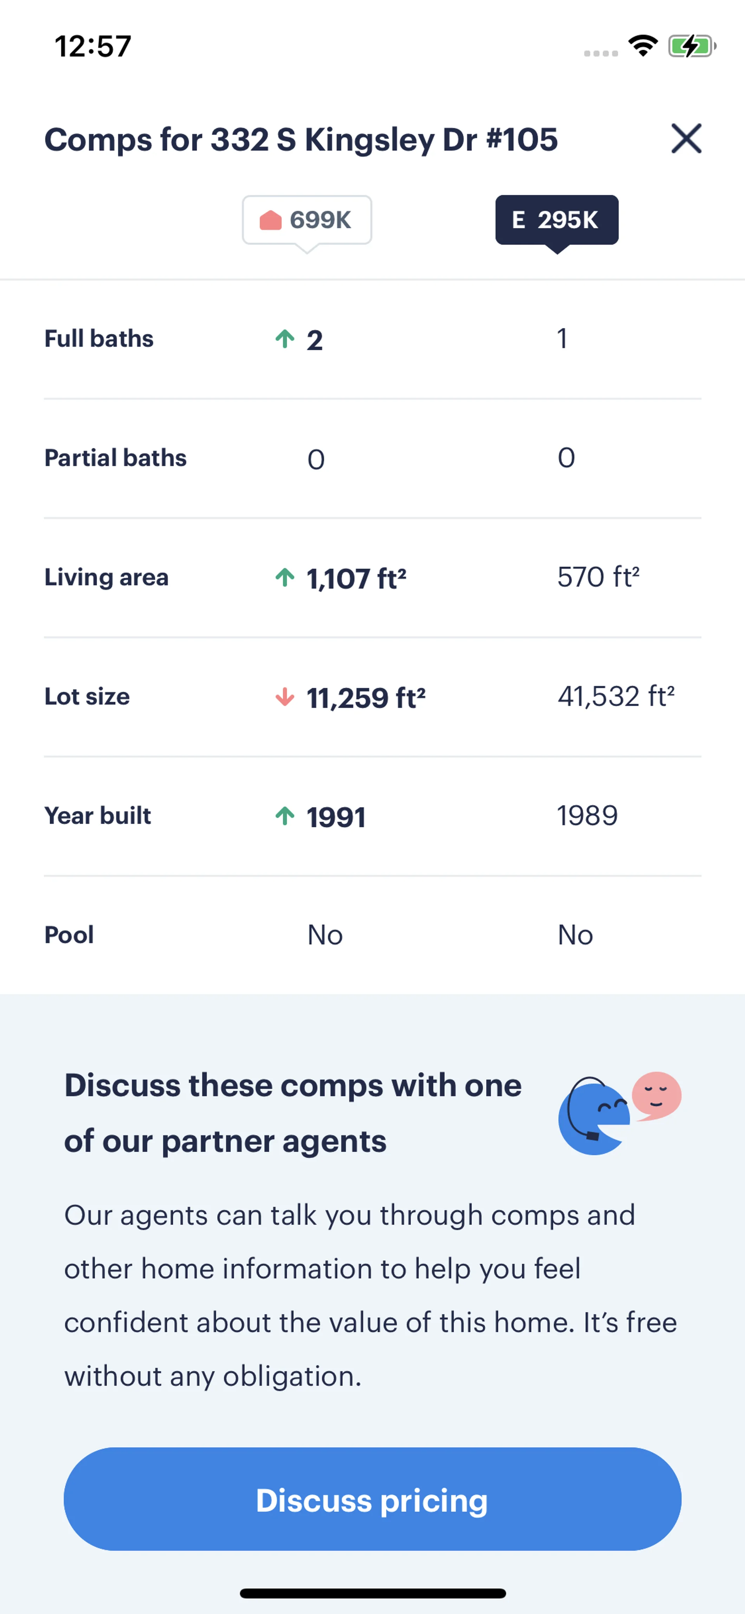Tap the Partial baths row label

tap(115, 458)
